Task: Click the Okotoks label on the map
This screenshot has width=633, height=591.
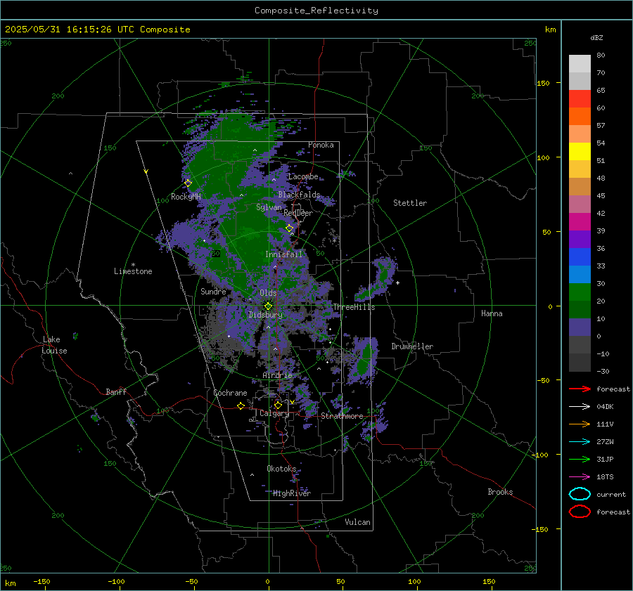Action: coord(281,469)
